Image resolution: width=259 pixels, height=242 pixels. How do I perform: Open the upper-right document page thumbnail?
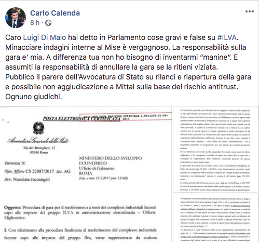pos(215,150)
